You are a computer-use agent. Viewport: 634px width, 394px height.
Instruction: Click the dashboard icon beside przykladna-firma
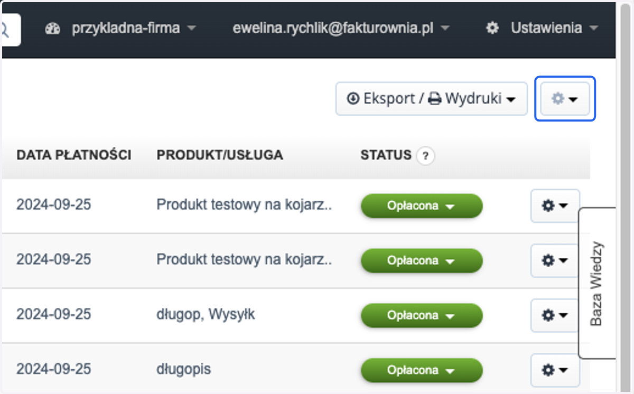coord(53,29)
